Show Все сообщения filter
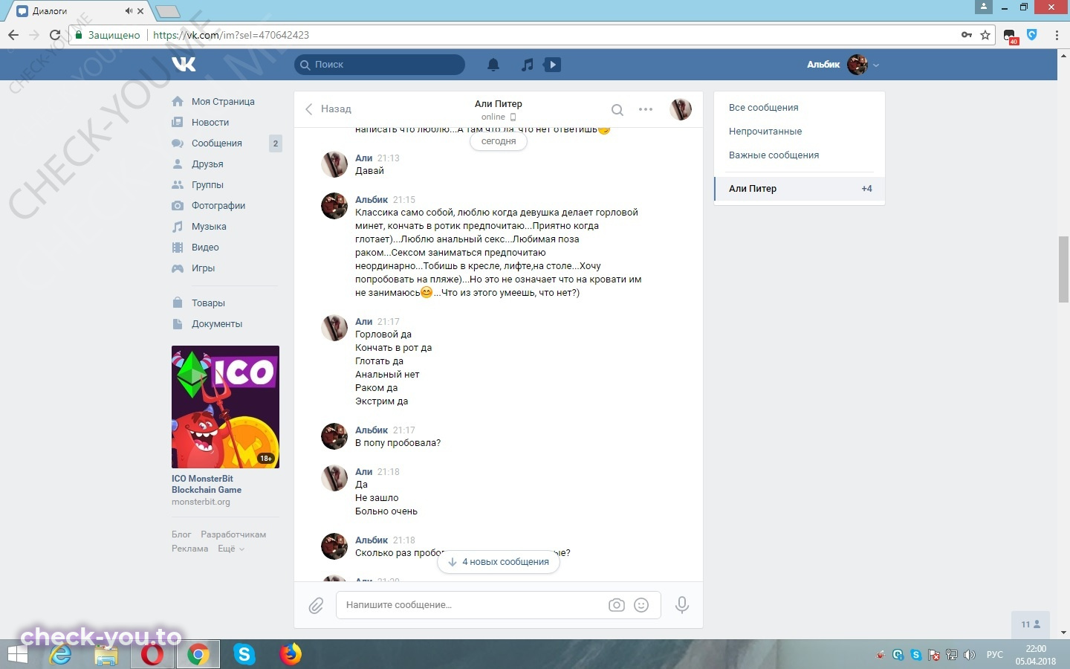The height and width of the screenshot is (669, 1070). tap(763, 108)
